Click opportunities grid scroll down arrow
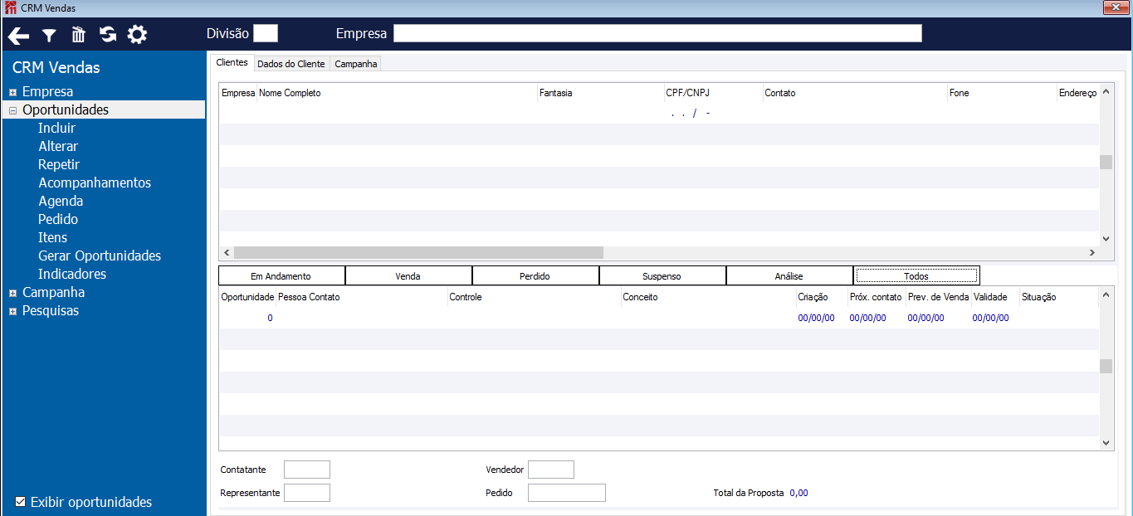Image resolution: width=1133 pixels, height=516 pixels. click(x=1106, y=443)
